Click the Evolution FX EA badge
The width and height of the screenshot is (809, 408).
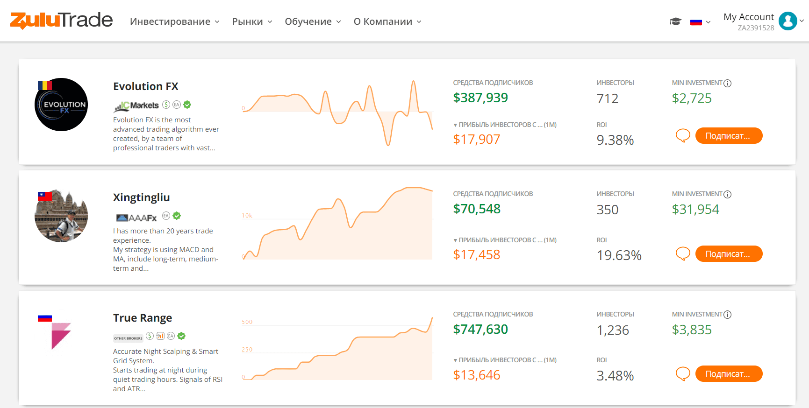pos(177,105)
